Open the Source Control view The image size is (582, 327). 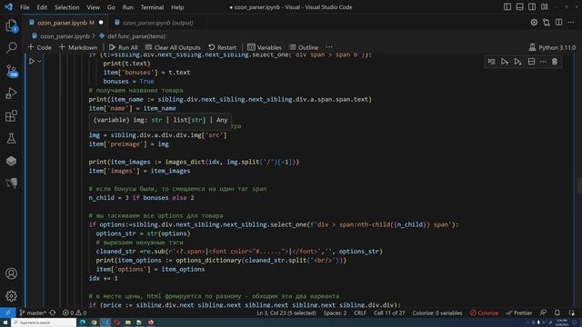pyautogui.click(x=11, y=71)
